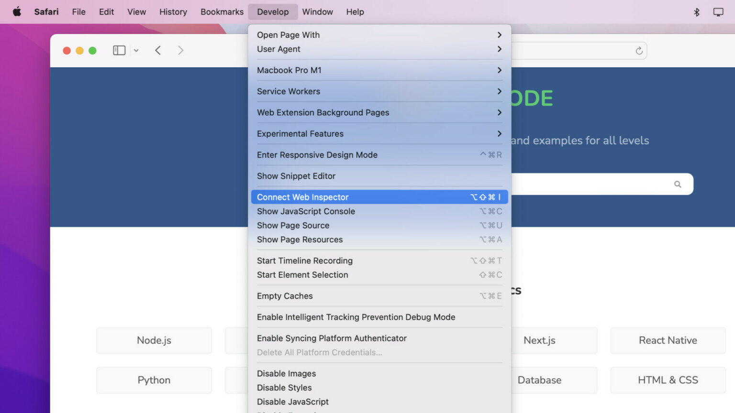Expand Experimental Features submenu
The height and width of the screenshot is (413, 735).
click(x=379, y=134)
